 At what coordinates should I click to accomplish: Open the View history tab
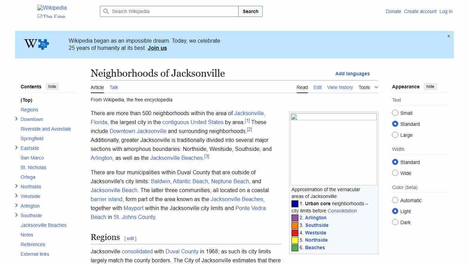(340, 87)
